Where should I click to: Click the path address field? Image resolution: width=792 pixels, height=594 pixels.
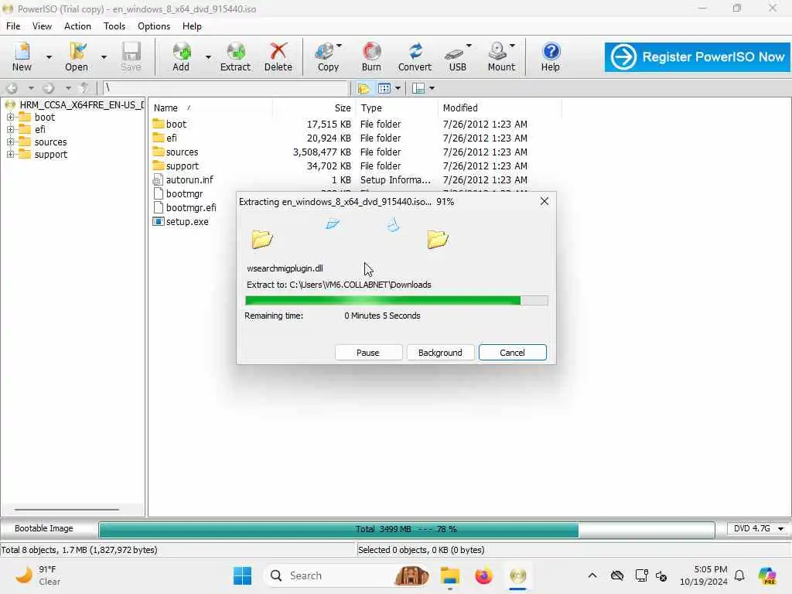225,88
